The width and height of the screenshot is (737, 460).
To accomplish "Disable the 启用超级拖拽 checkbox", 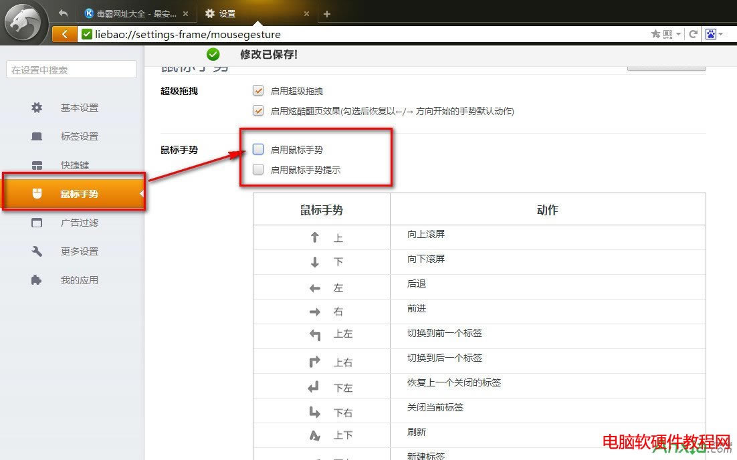I will click(258, 91).
